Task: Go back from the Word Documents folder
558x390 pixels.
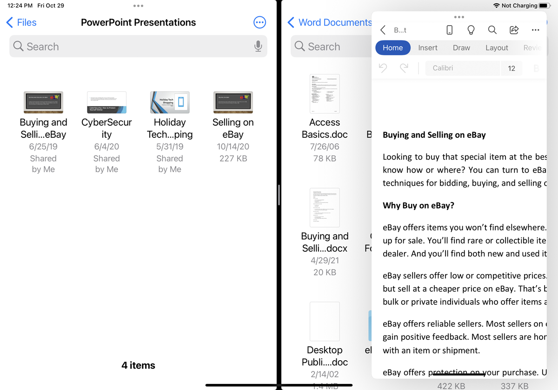Action: click(330, 22)
